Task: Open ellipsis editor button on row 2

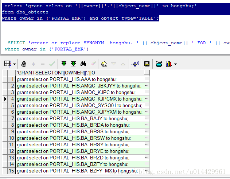Action: (x=147, y=85)
